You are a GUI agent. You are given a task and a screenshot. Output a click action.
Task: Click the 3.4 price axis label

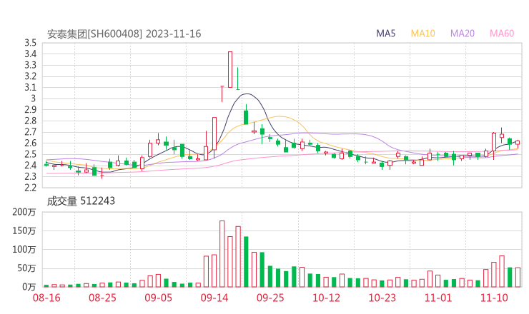point(30,54)
